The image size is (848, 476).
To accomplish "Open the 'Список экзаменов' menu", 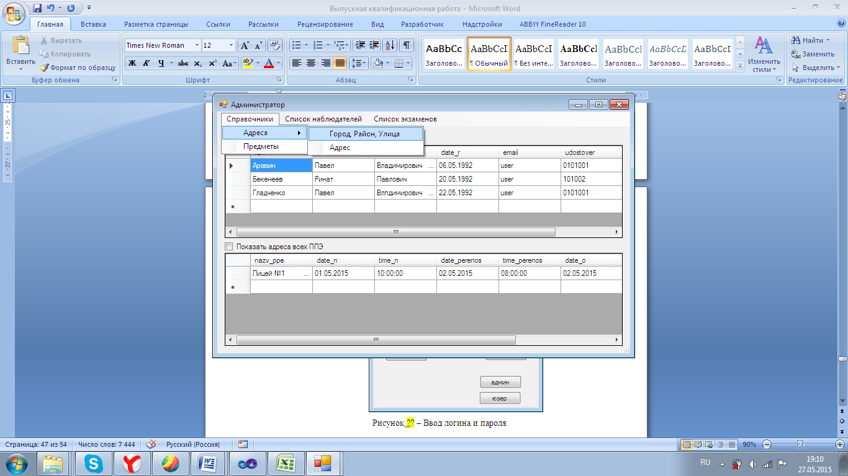I will point(405,119).
